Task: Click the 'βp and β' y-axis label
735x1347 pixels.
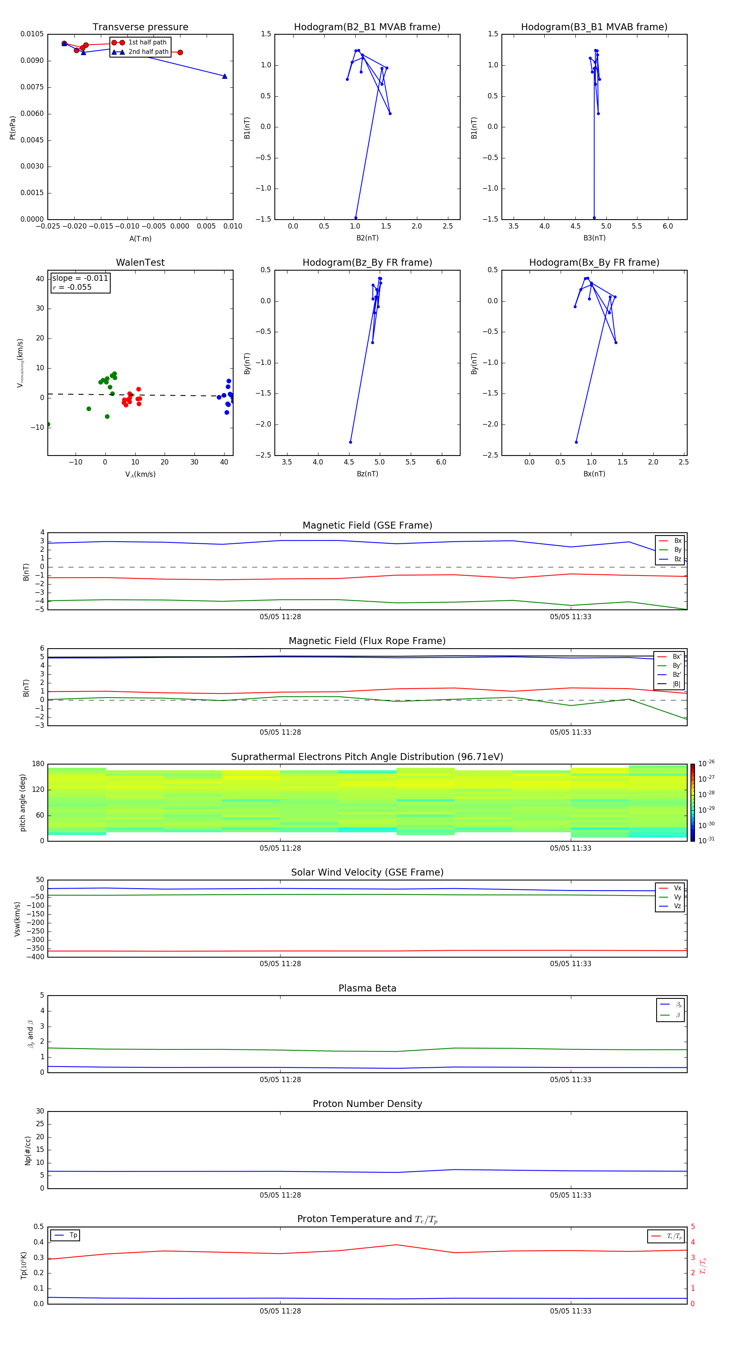Action: (30, 1034)
